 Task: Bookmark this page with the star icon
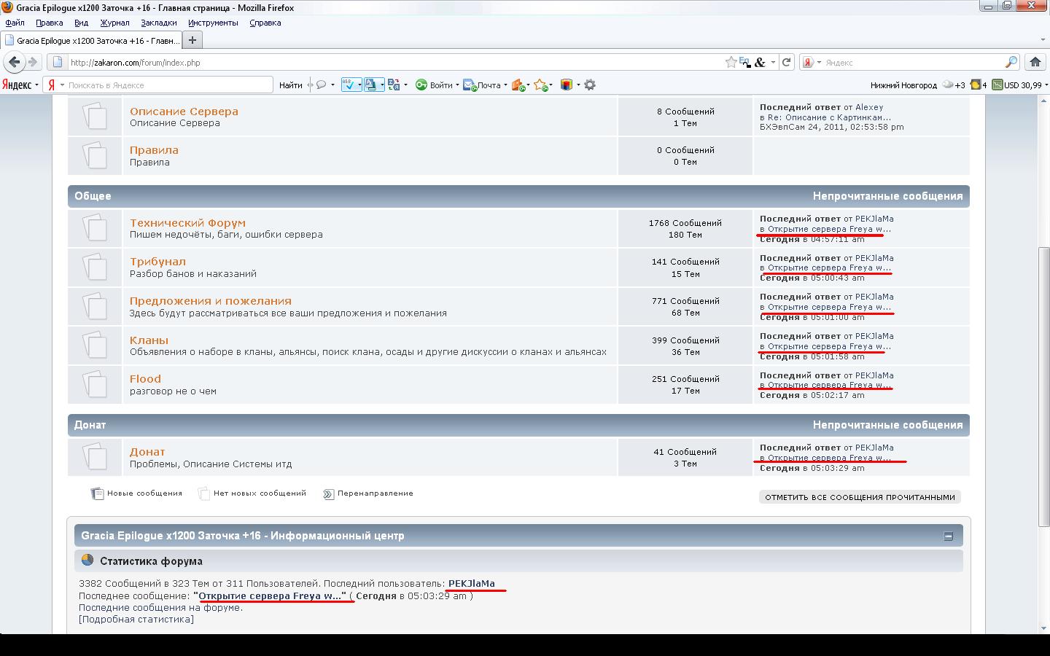pos(731,63)
